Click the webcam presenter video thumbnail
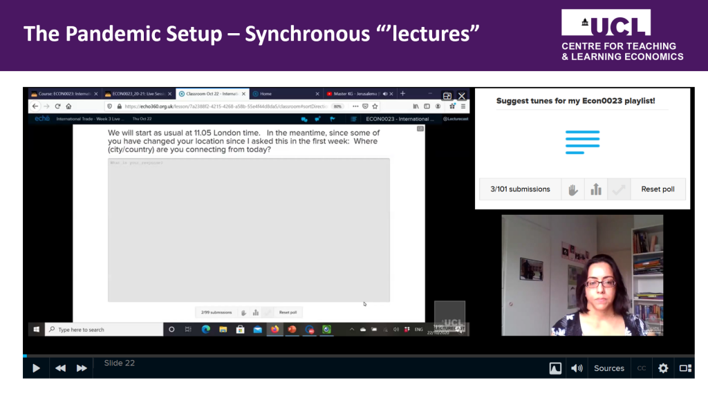 pos(582,275)
